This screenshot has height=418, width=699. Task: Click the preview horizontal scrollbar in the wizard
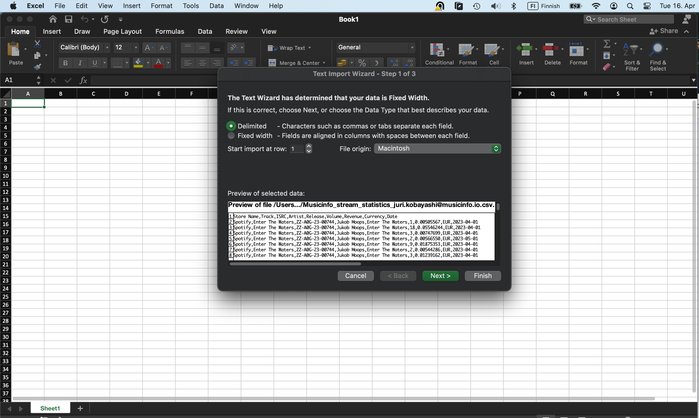[295, 264]
